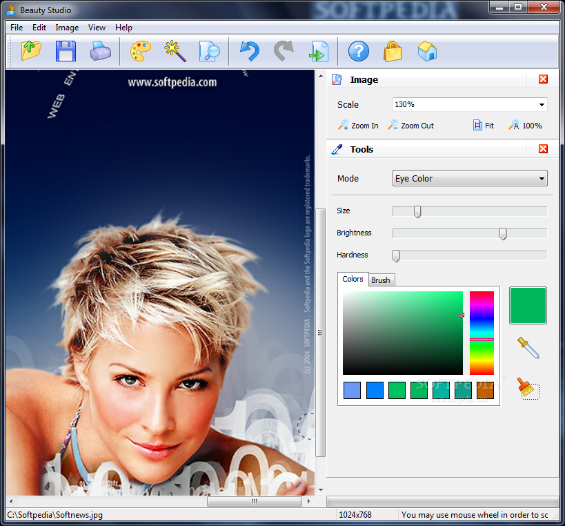The height and width of the screenshot is (526, 565).
Task: Click the large current color green preview
Action: [x=528, y=305]
